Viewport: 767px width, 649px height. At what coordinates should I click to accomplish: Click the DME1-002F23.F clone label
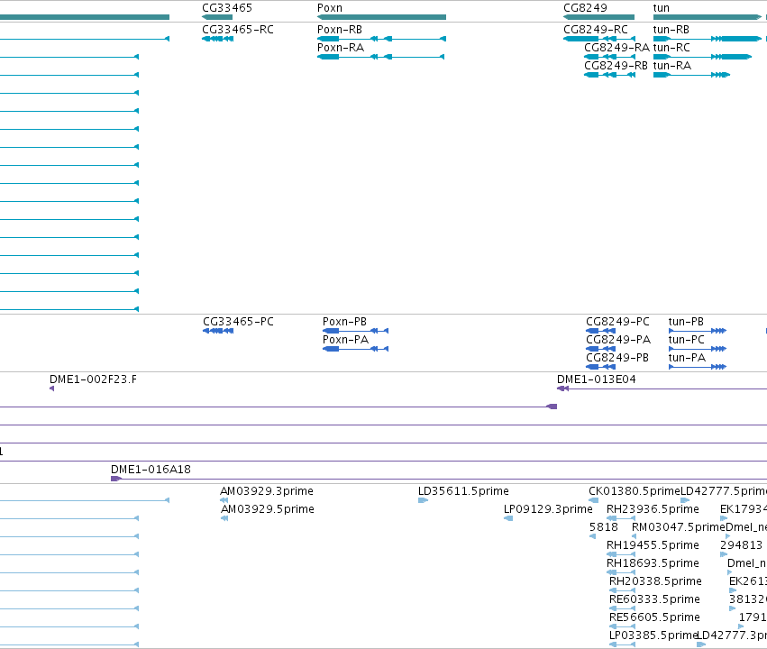click(93, 379)
